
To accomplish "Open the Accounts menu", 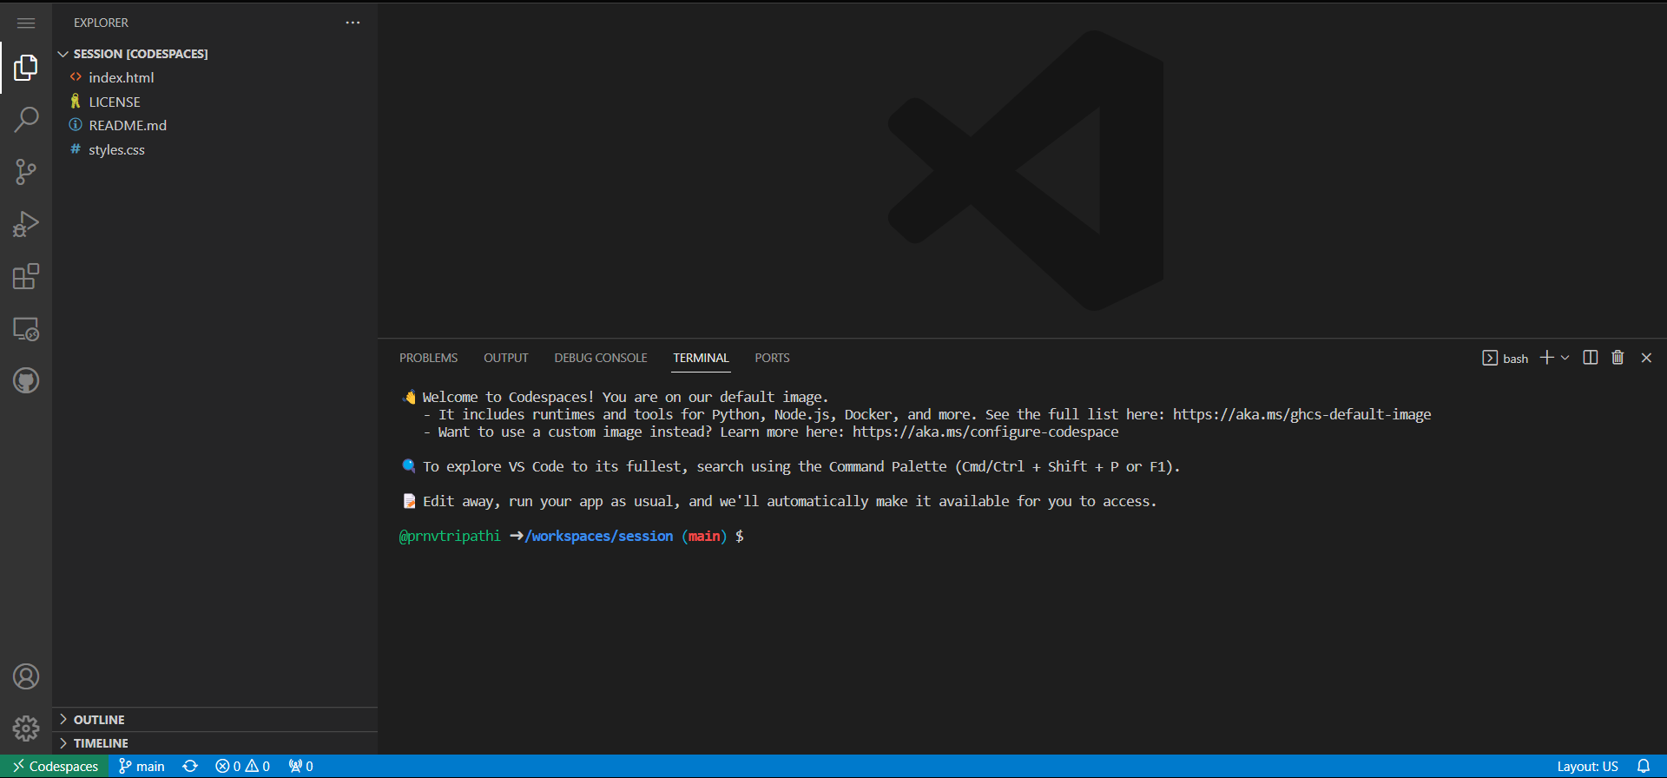I will [x=26, y=676].
